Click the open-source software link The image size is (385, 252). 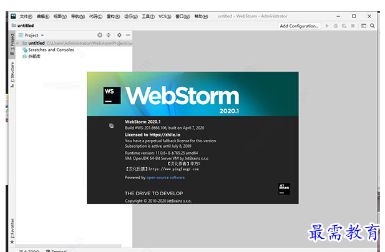point(165,177)
